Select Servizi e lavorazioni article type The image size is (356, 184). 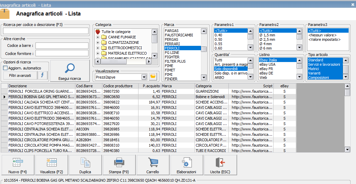pos(325,64)
